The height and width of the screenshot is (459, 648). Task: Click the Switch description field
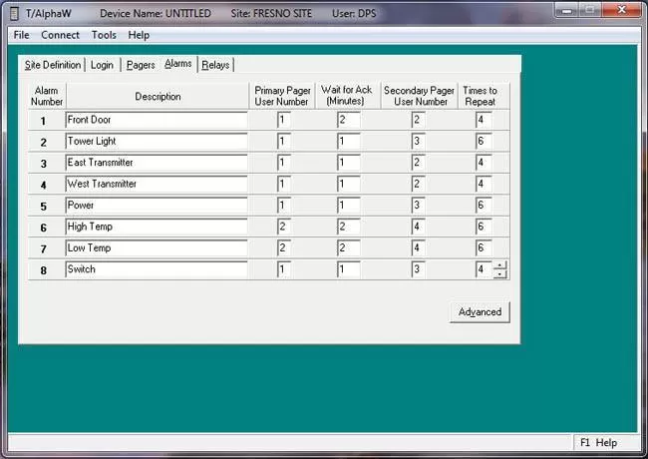point(157,269)
